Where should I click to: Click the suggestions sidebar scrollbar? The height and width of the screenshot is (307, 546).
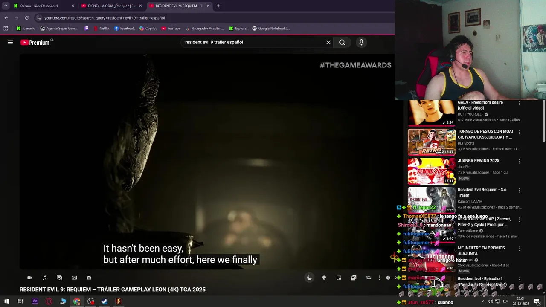tap(543, 122)
